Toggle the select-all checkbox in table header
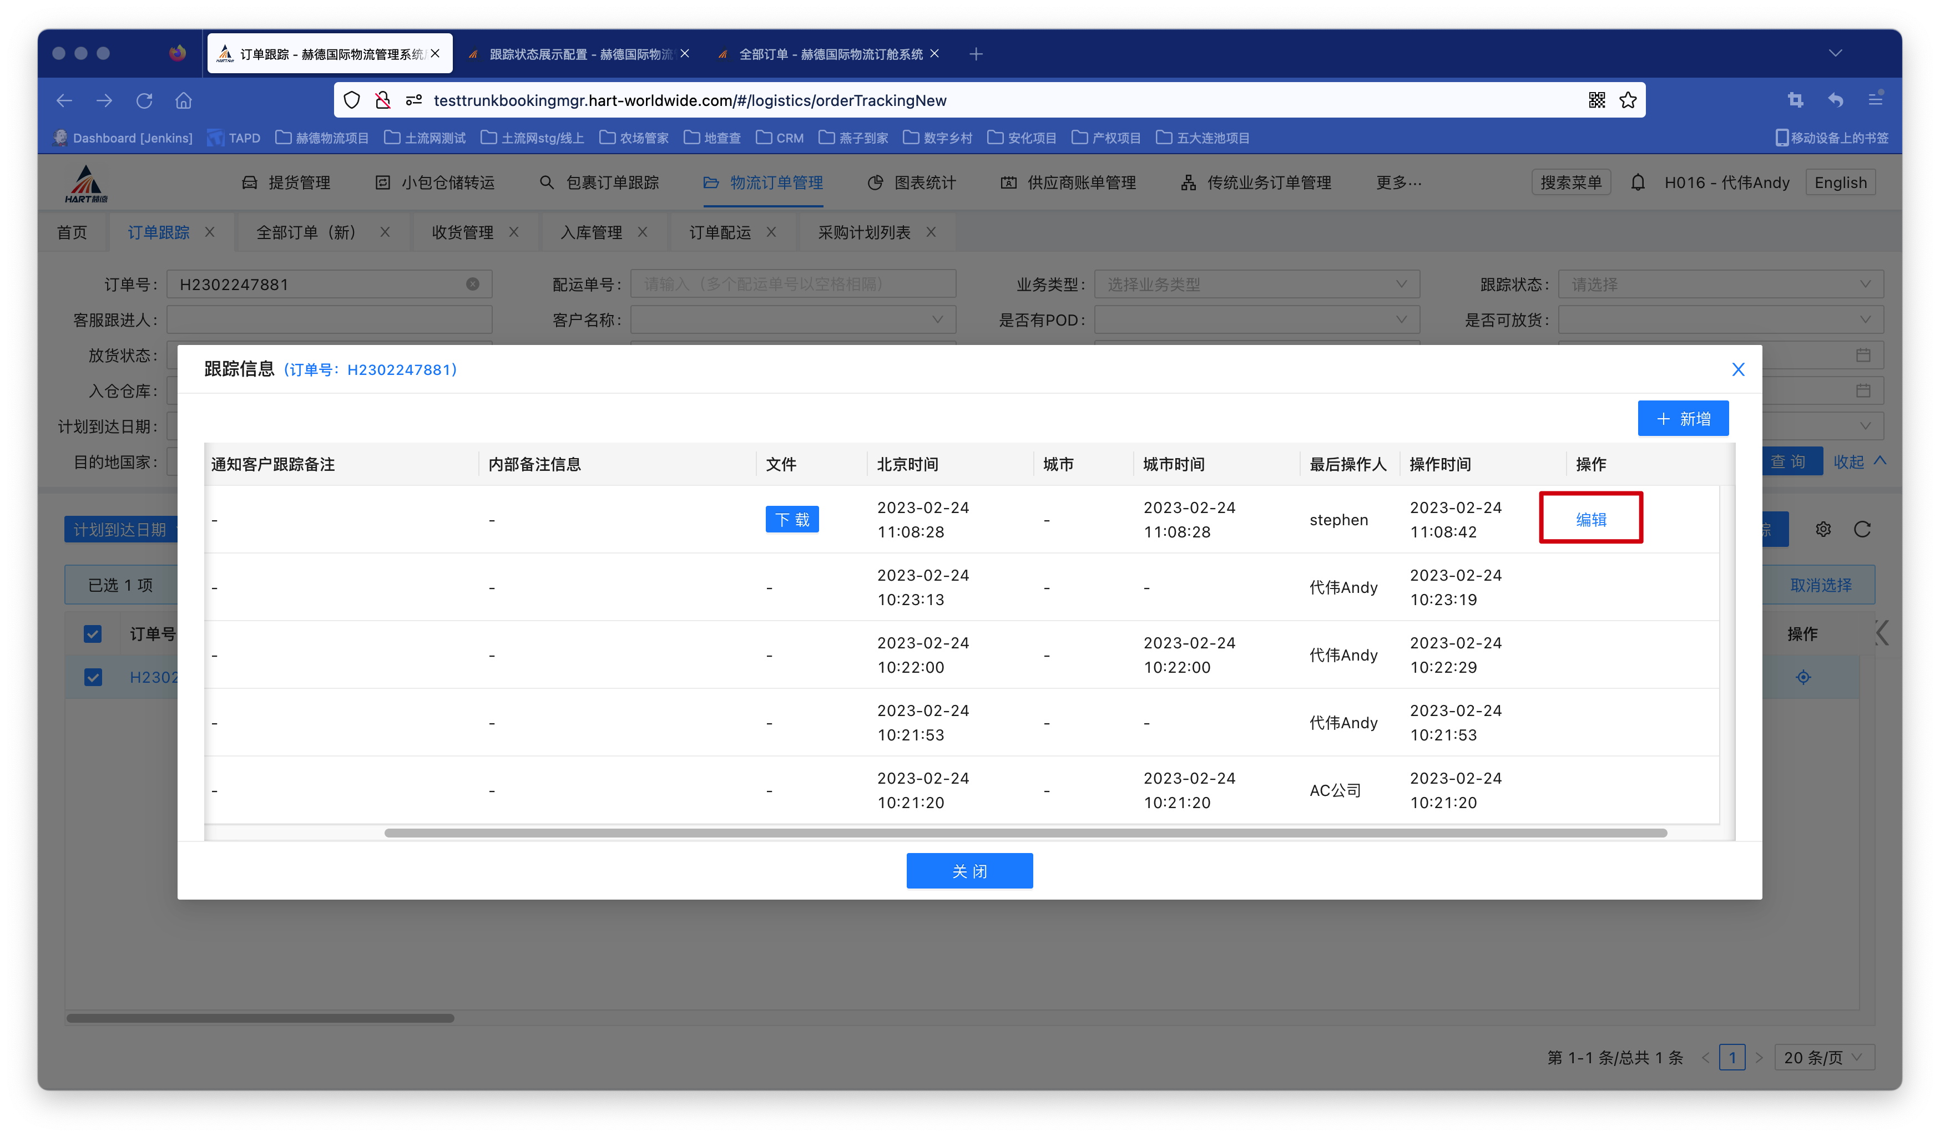Image resolution: width=1940 pixels, height=1137 pixels. click(92, 634)
